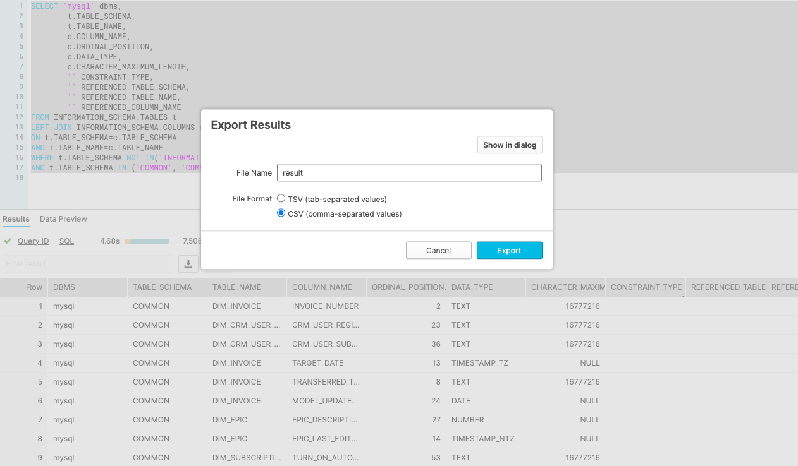Select the INVOICE_NUMBER cell in row 1
798x466 pixels.
pyautogui.click(x=325, y=306)
